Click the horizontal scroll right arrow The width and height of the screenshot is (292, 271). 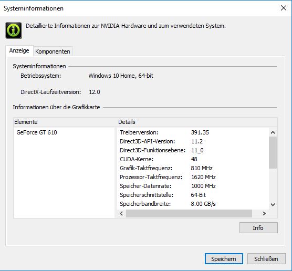click(x=264, y=213)
